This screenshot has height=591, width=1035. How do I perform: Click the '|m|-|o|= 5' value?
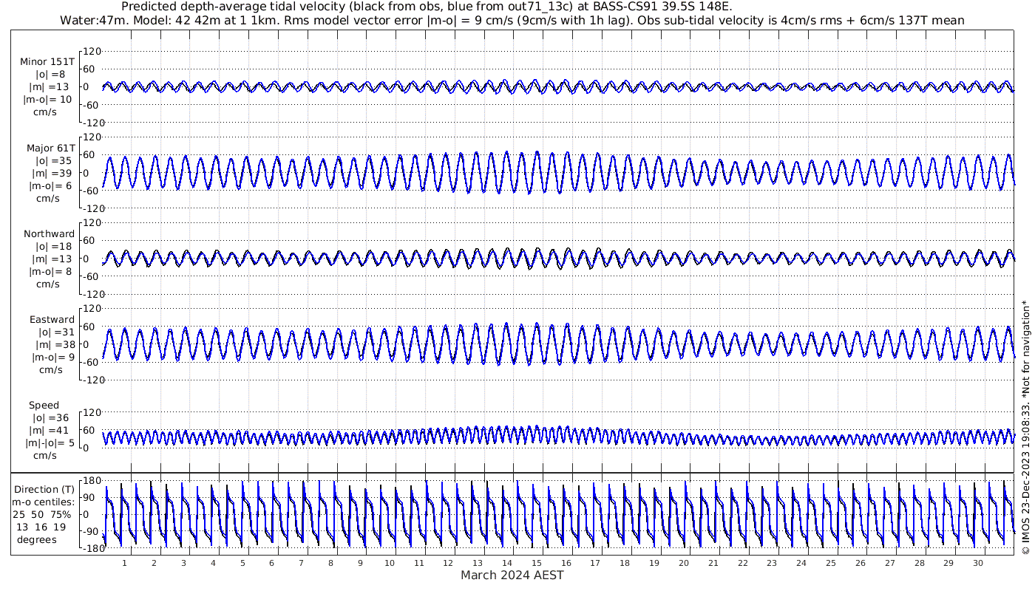(x=48, y=443)
